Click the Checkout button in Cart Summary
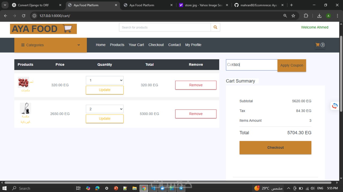 pyautogui.click(x=275, y=148)
